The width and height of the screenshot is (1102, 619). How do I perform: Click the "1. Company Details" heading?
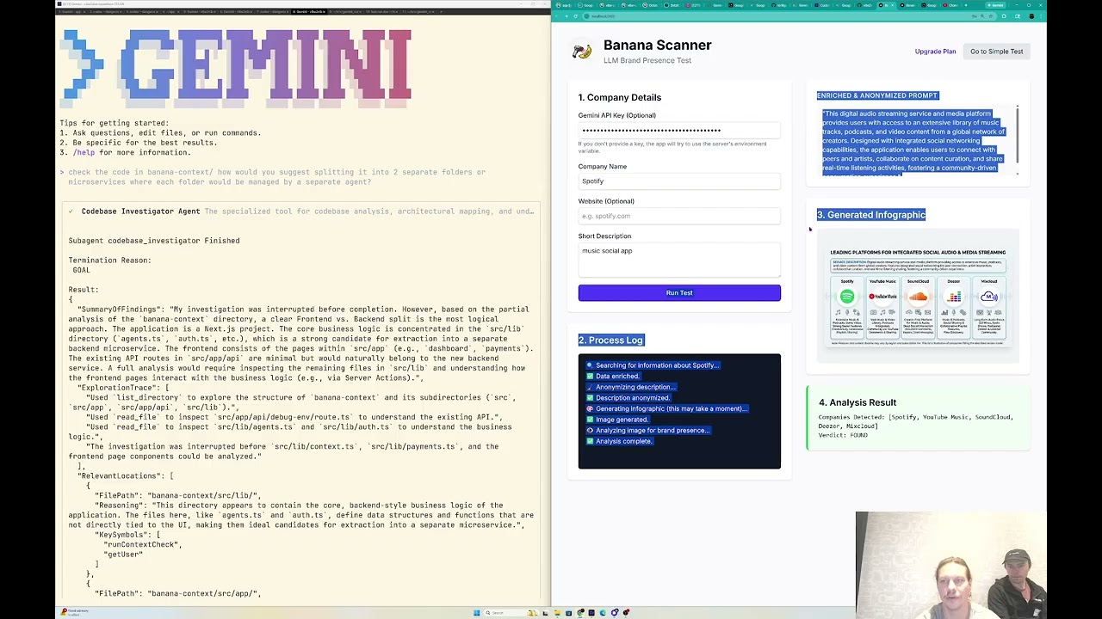coord(620,98)
